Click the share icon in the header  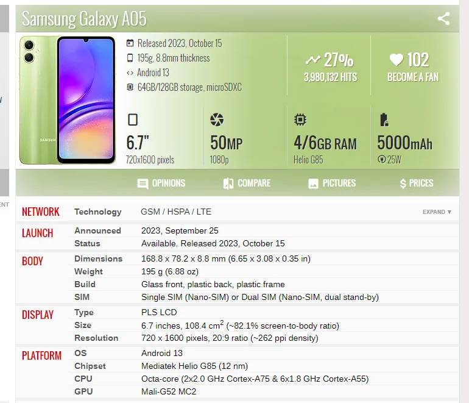pyautogui.click(x=443, y=18)
